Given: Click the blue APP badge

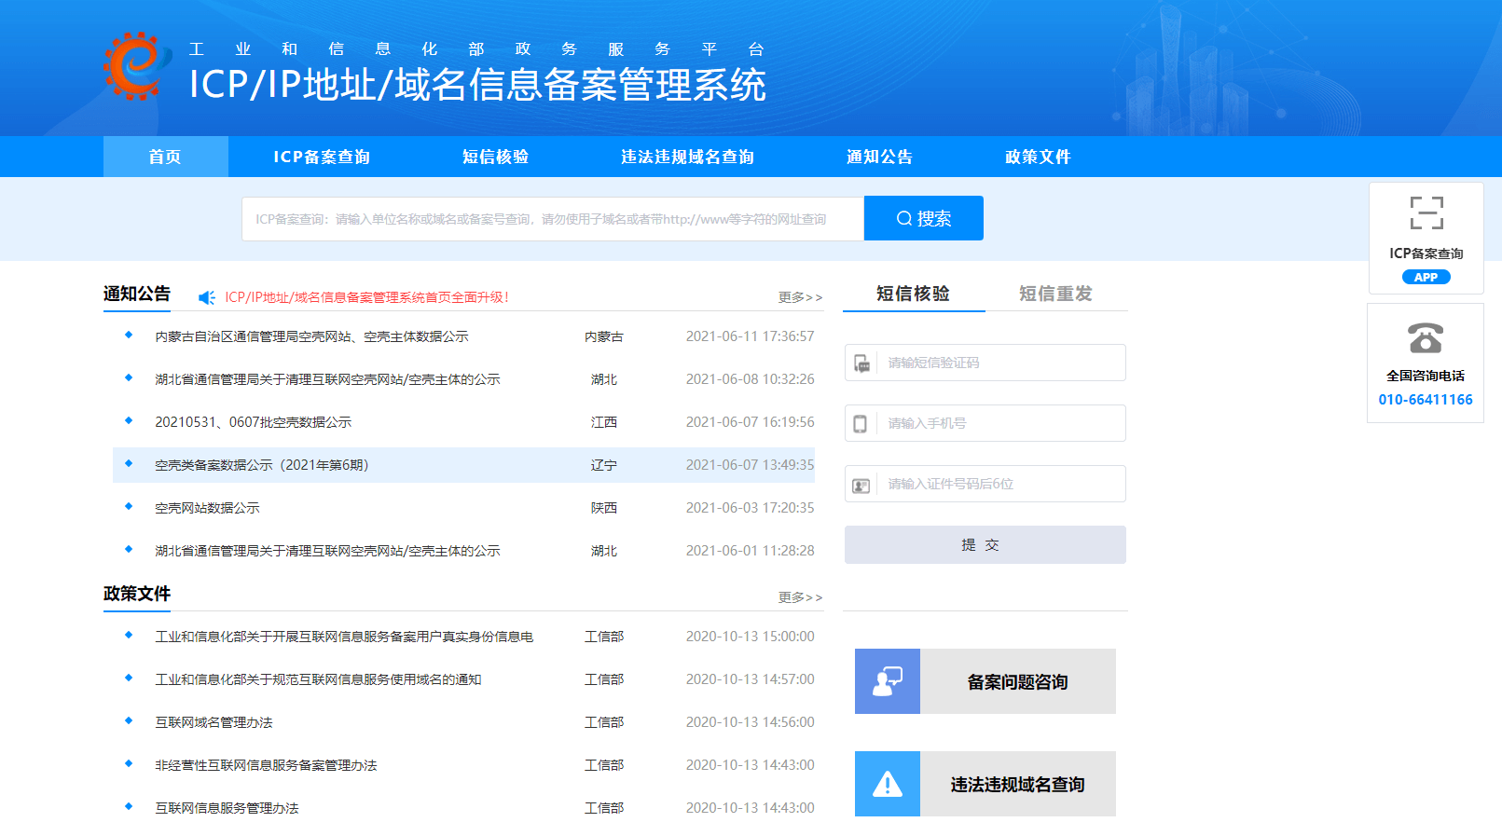Looking at the screenshot, I should click(x=1426, y=277).
